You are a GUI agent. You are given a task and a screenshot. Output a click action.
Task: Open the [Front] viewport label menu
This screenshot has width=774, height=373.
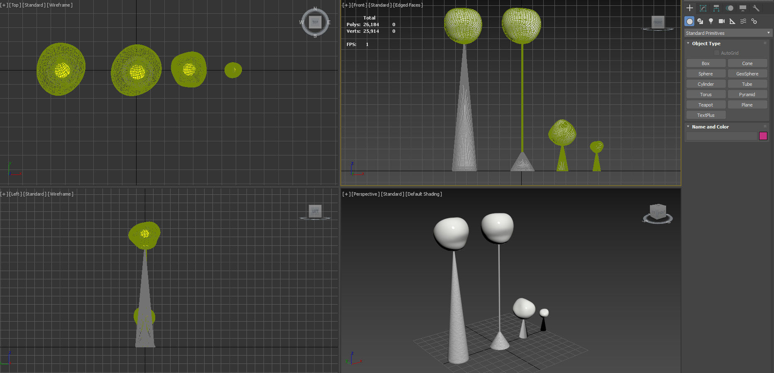coord(359,5)
